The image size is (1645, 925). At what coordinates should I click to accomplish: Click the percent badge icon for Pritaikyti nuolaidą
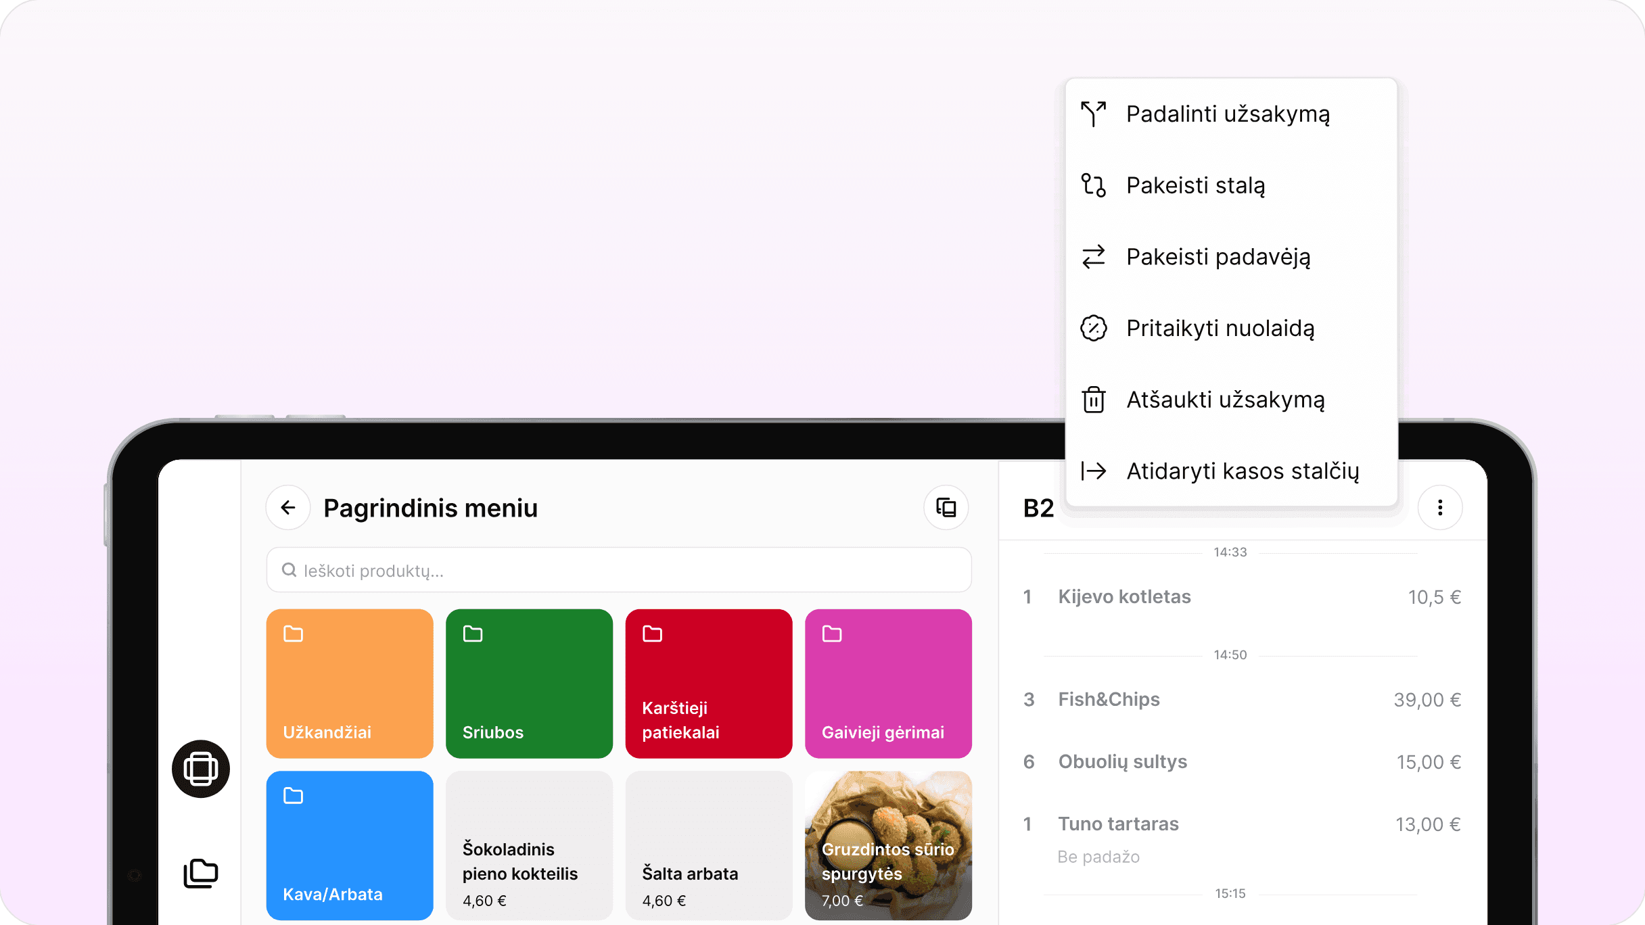(x=1093, y=328)
